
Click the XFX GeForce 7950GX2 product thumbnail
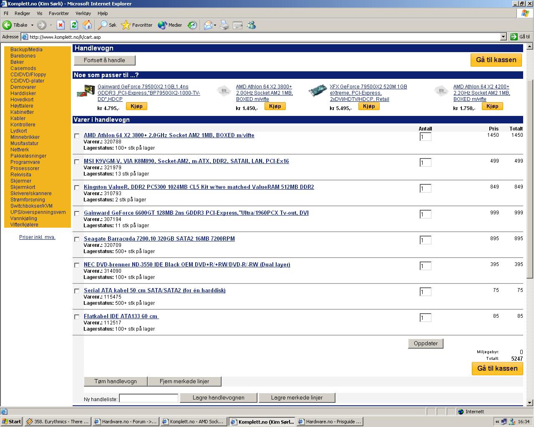coord(318,91)
